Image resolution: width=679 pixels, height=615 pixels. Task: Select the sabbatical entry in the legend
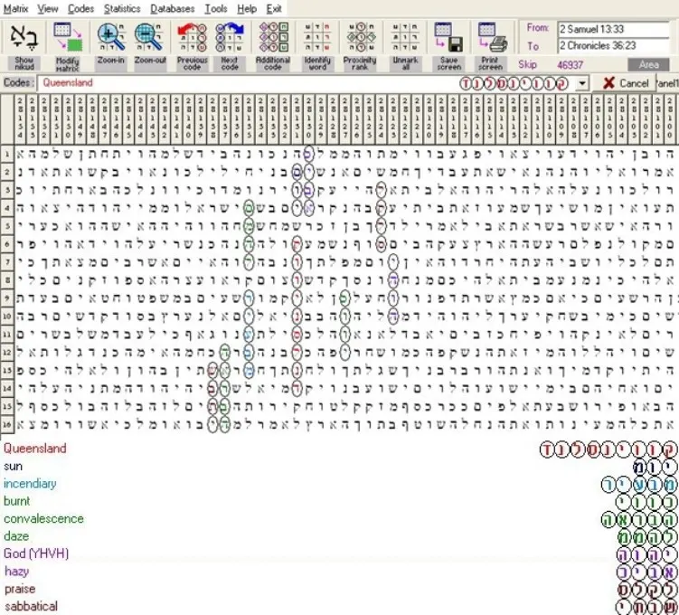[31, 606]
